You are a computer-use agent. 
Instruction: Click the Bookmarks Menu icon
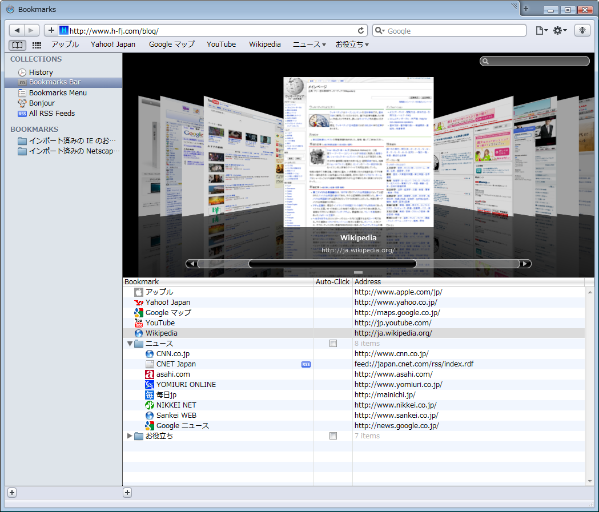pyautogui.click(x=22, y=93)
